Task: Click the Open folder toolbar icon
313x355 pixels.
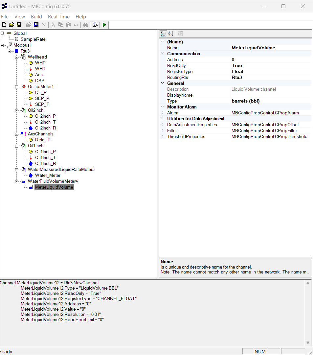Action: pos(11,25)
